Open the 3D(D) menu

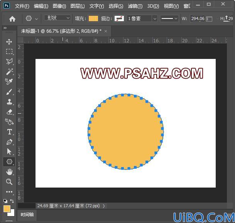coord(153,6)
